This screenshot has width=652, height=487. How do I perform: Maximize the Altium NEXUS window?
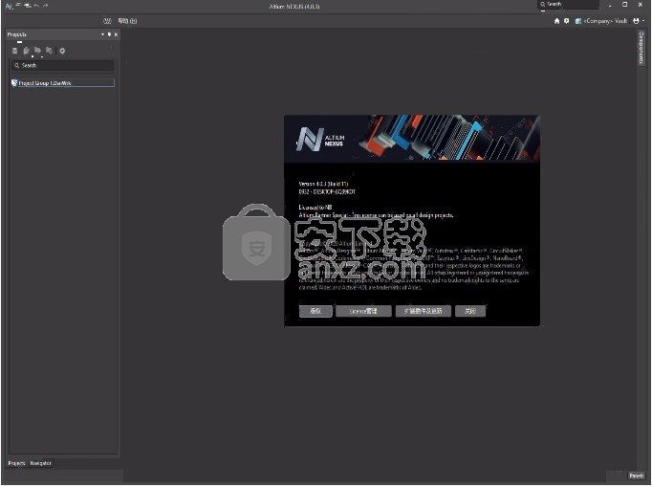[x=624, y=5]
